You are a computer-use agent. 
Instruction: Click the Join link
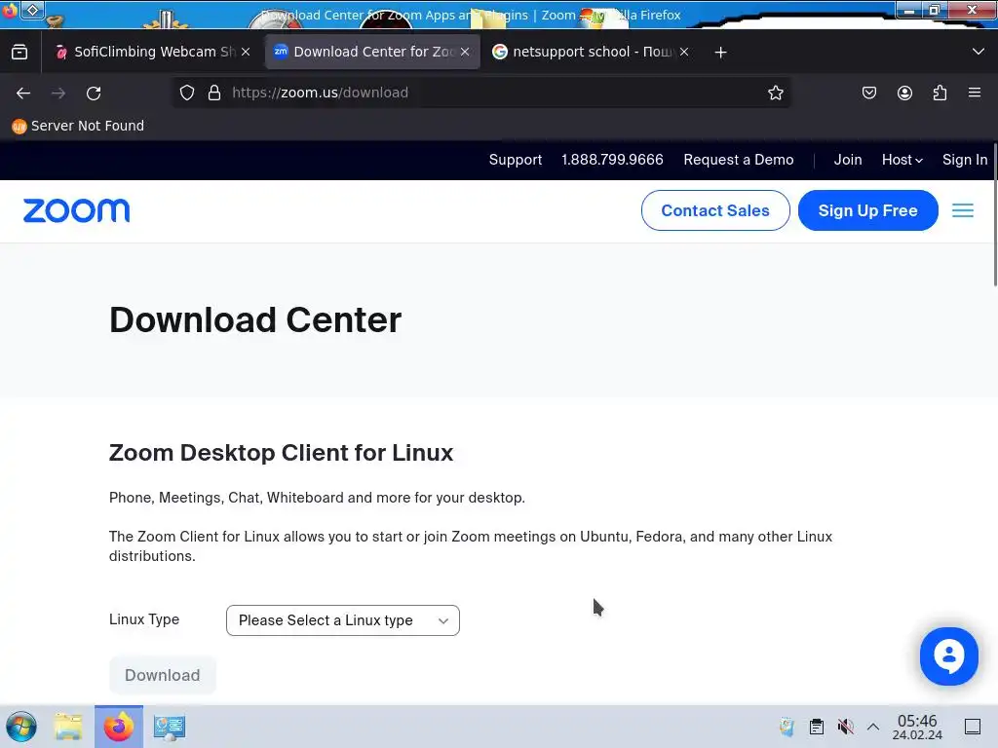click(x=848, y=160)
